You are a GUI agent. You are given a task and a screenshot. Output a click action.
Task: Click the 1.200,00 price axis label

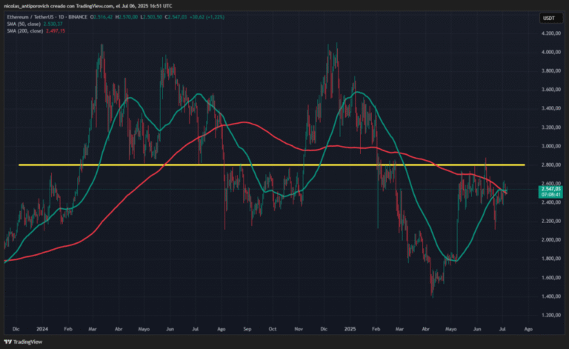(x=551, y=315)
